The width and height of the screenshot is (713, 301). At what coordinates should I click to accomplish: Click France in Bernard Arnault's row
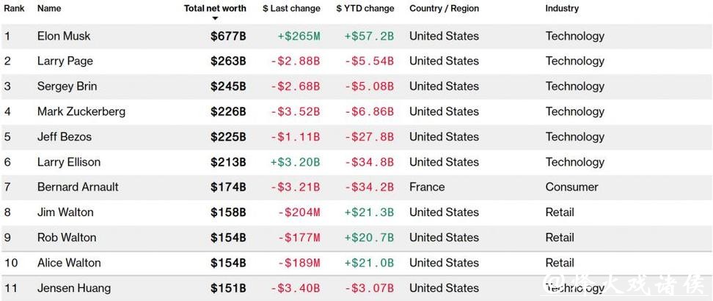click(x=427, y=187)
